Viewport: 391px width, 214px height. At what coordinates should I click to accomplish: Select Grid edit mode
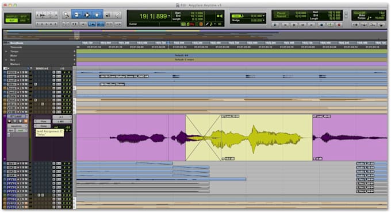[x=23, y=21]
